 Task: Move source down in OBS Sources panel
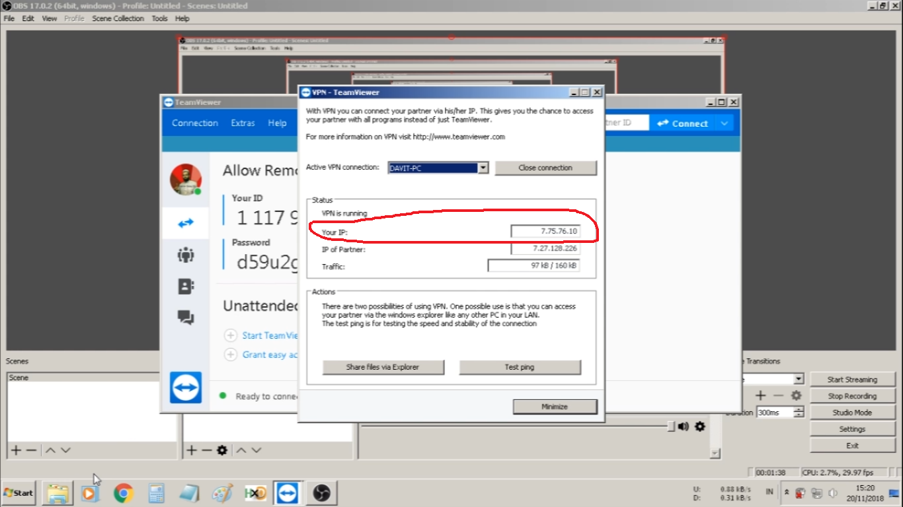coord(256,450)
